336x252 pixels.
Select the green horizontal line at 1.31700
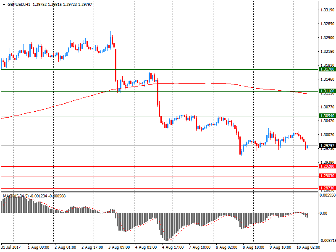160,69
